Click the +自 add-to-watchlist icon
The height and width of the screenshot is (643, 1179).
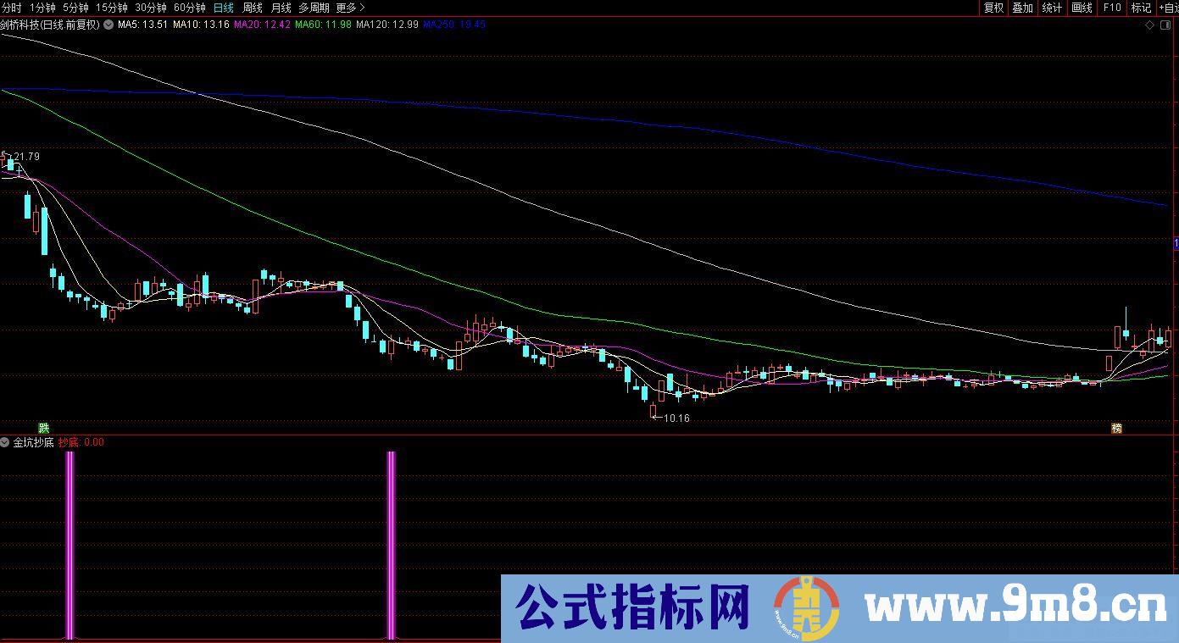[x=1171, y=8]
